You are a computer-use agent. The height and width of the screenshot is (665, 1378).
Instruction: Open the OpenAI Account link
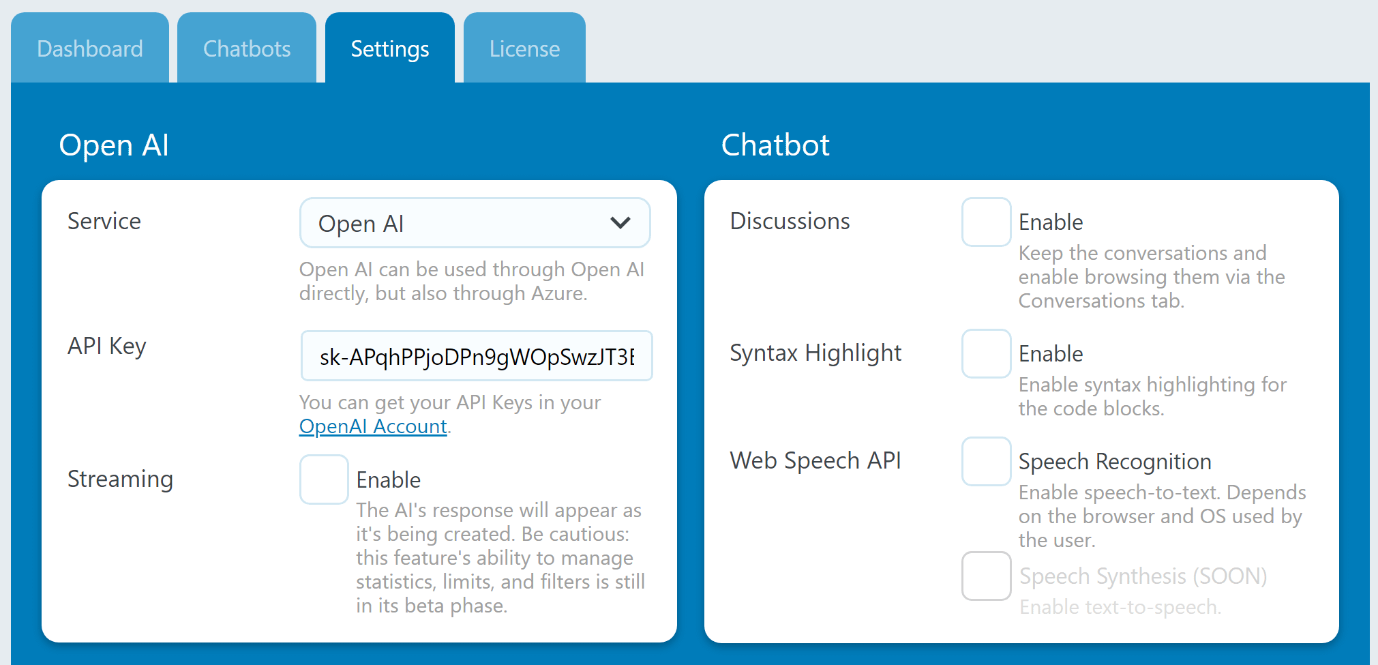tap(372, 426)
